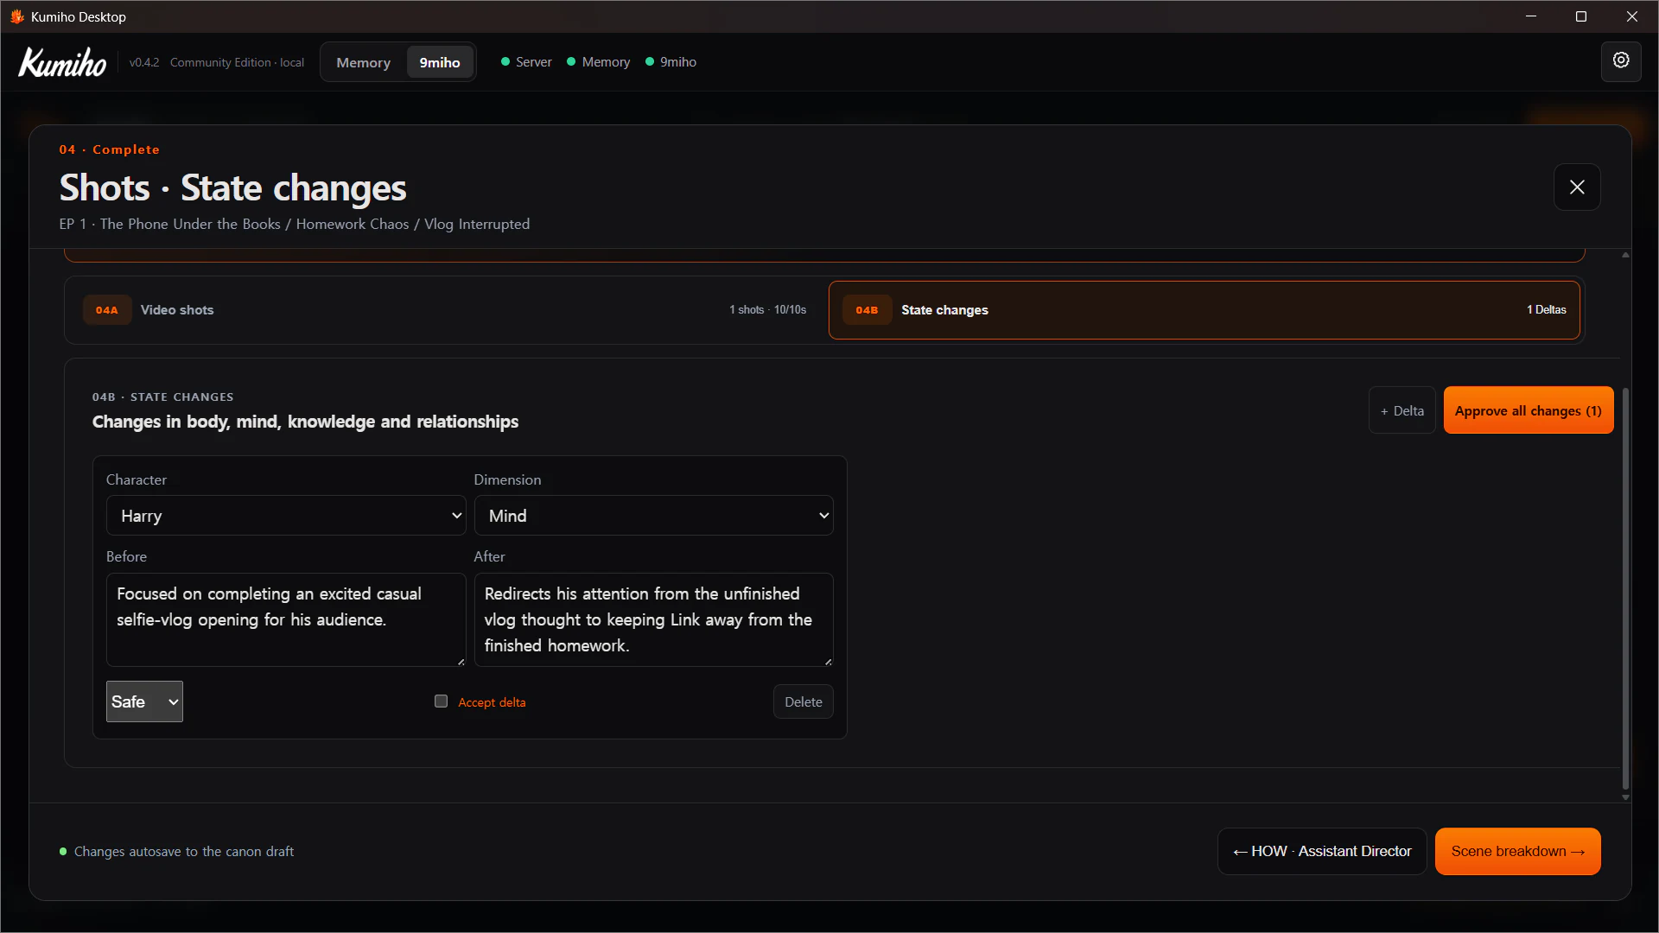Click the Kumiho Desktop title bar icon
The height and width of the screenshot is (933, 1659).
click(x=16, y=16)
